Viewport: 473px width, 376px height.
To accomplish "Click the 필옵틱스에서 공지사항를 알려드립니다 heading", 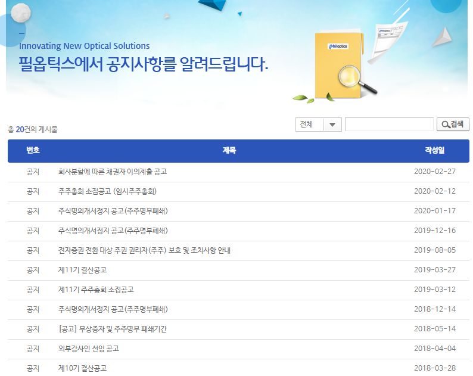I will coord(144,64).
